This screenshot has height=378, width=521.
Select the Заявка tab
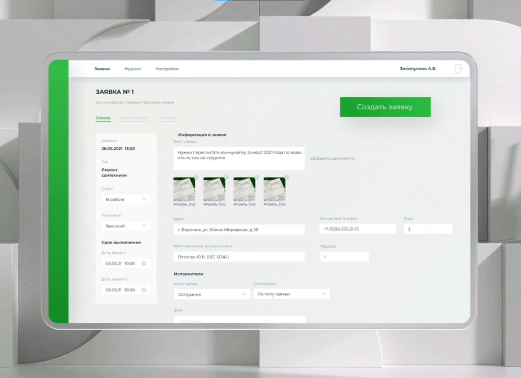click(103, 118)
